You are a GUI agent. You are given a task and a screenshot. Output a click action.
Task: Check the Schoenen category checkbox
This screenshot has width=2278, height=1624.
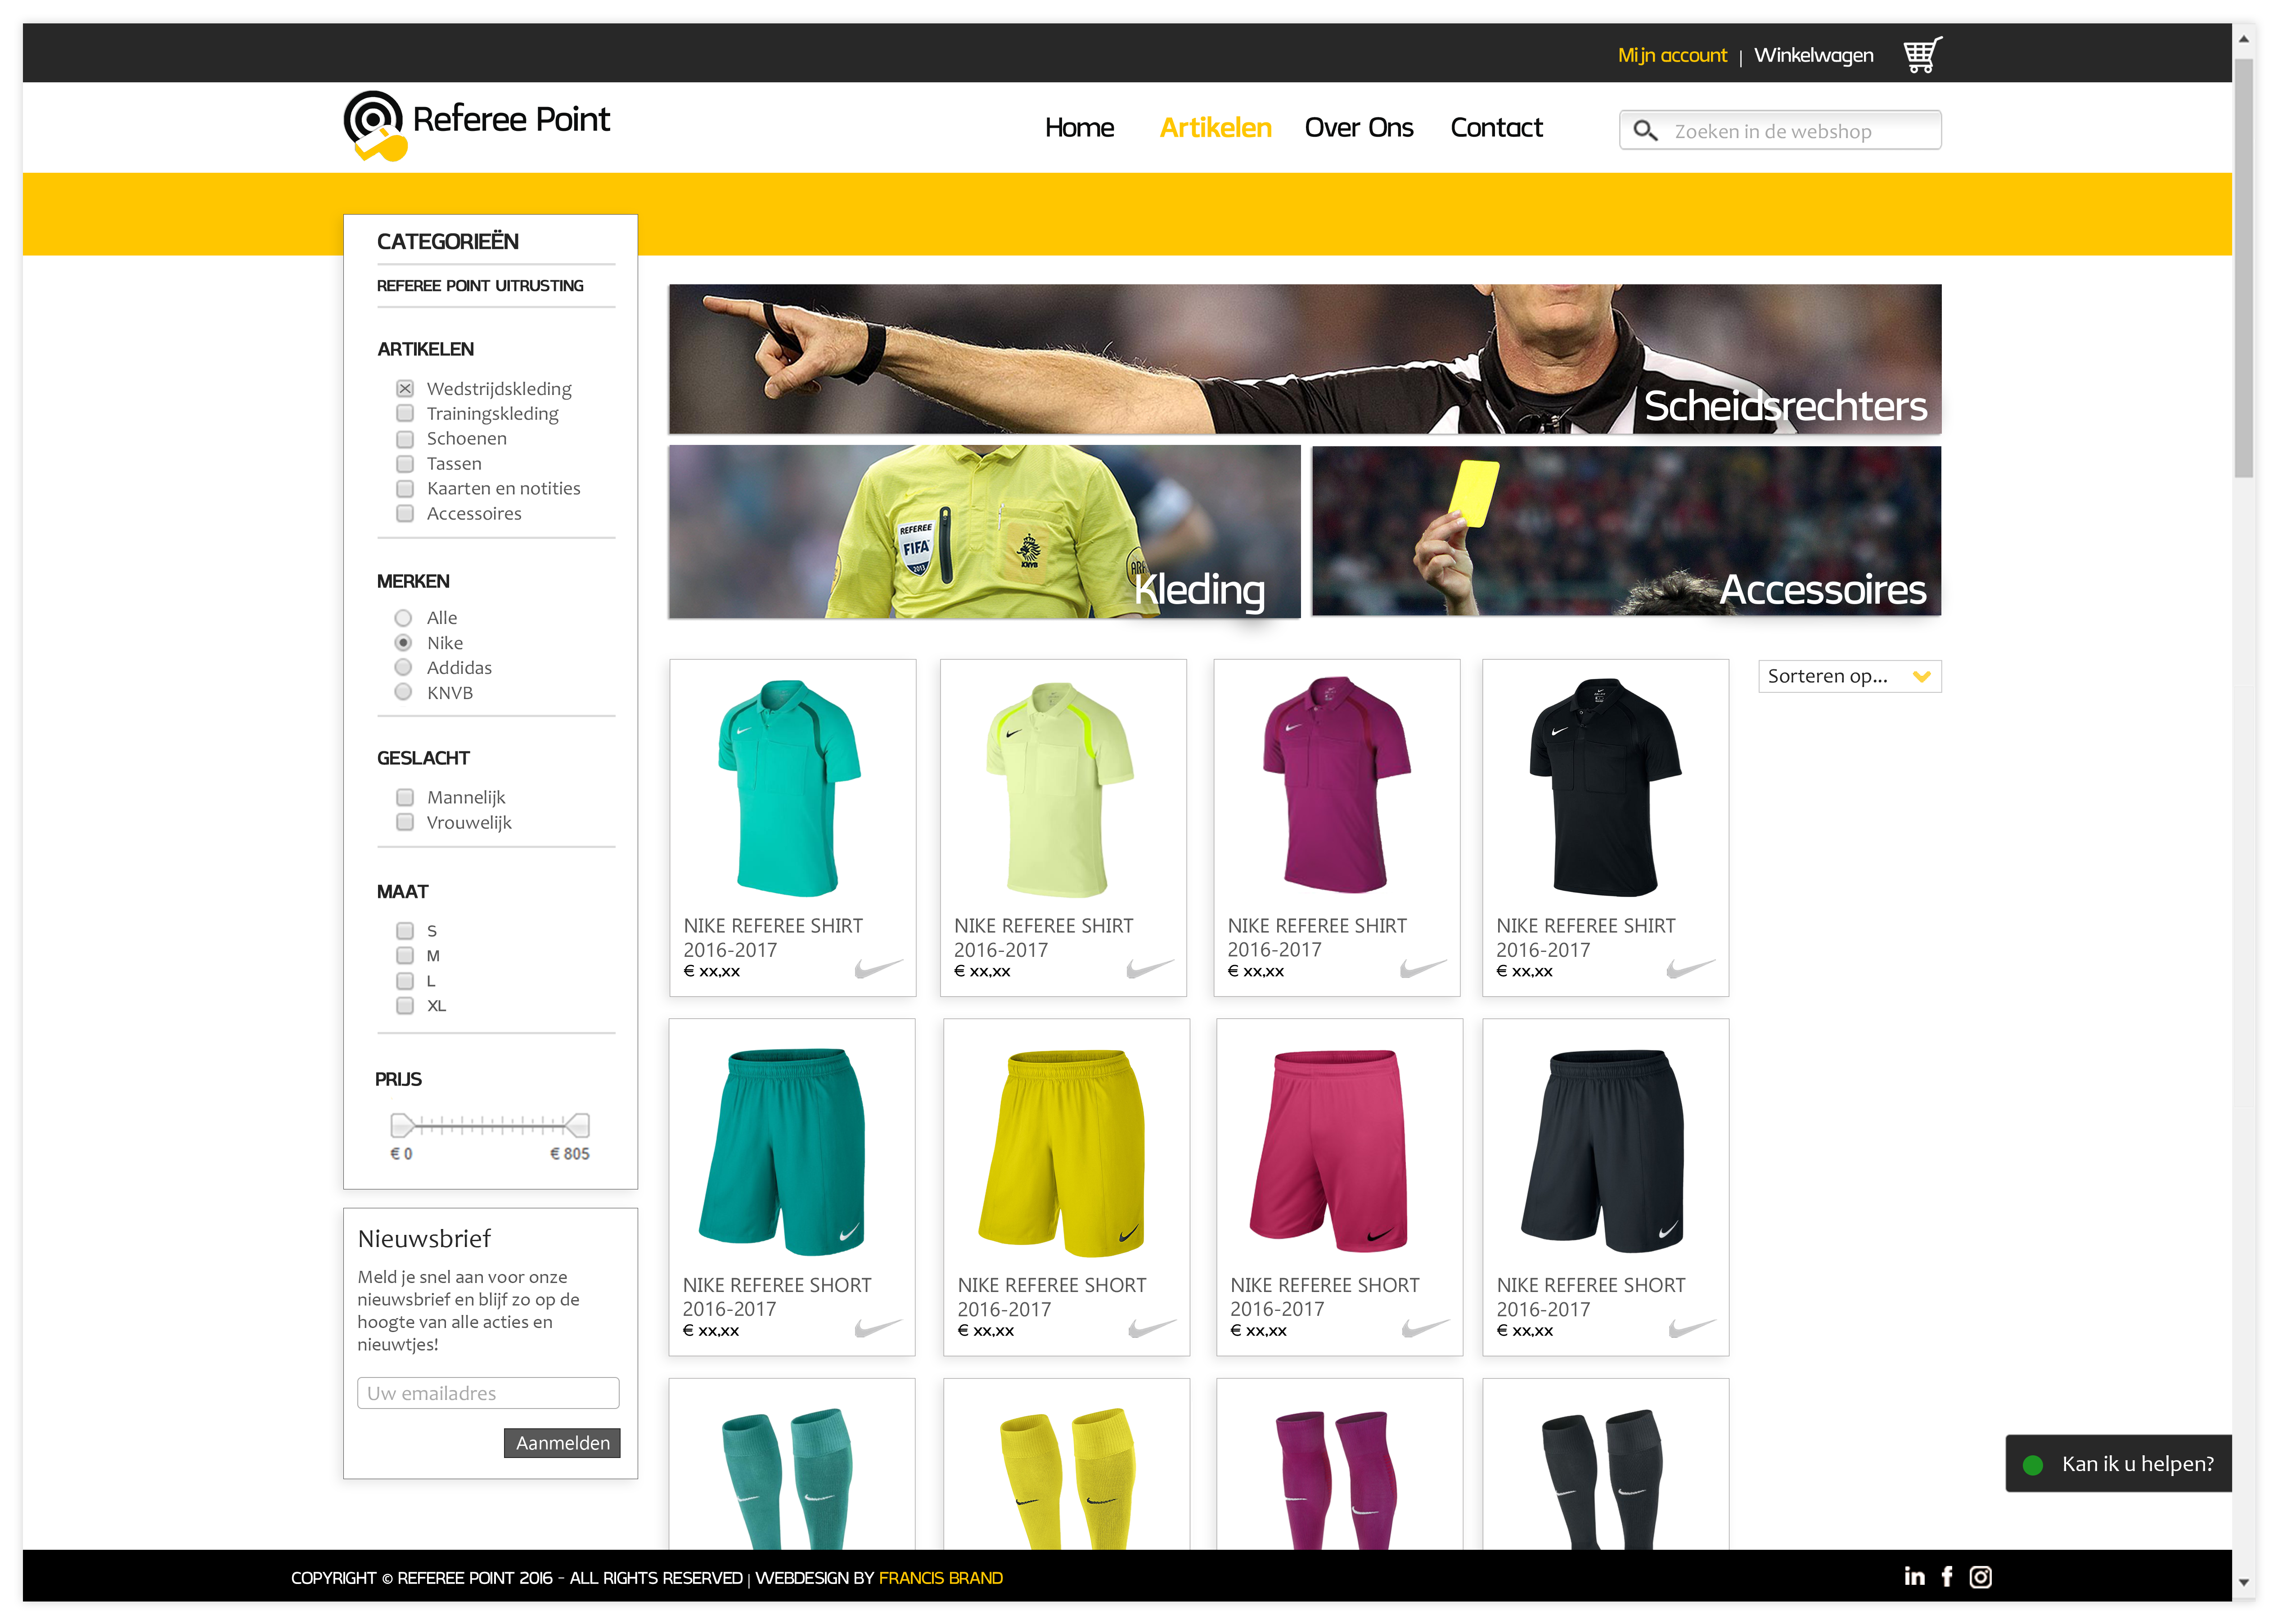(404, 439)
